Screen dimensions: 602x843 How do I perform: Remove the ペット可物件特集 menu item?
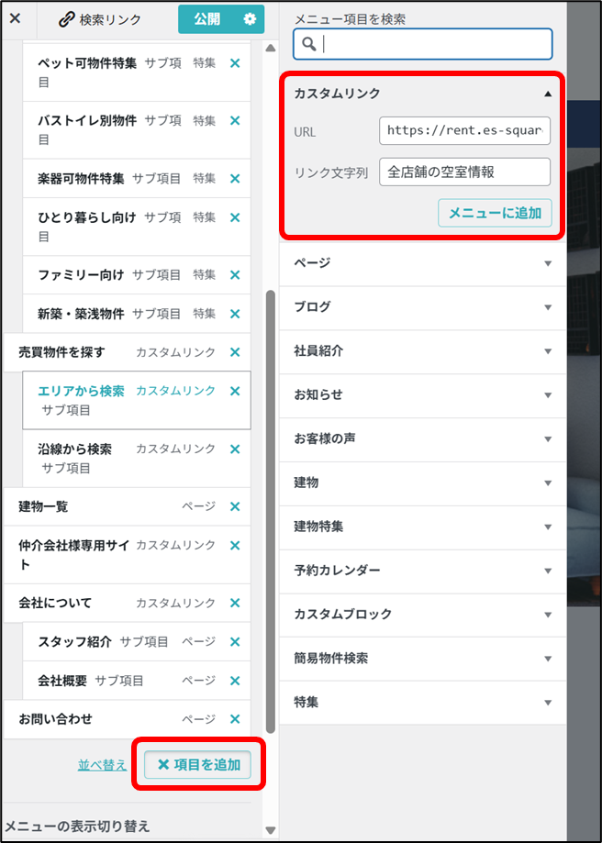[235, 63]
